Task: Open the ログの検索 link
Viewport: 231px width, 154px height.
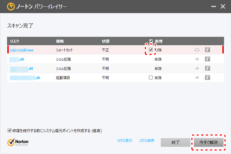Action: [x=147, y=141]
